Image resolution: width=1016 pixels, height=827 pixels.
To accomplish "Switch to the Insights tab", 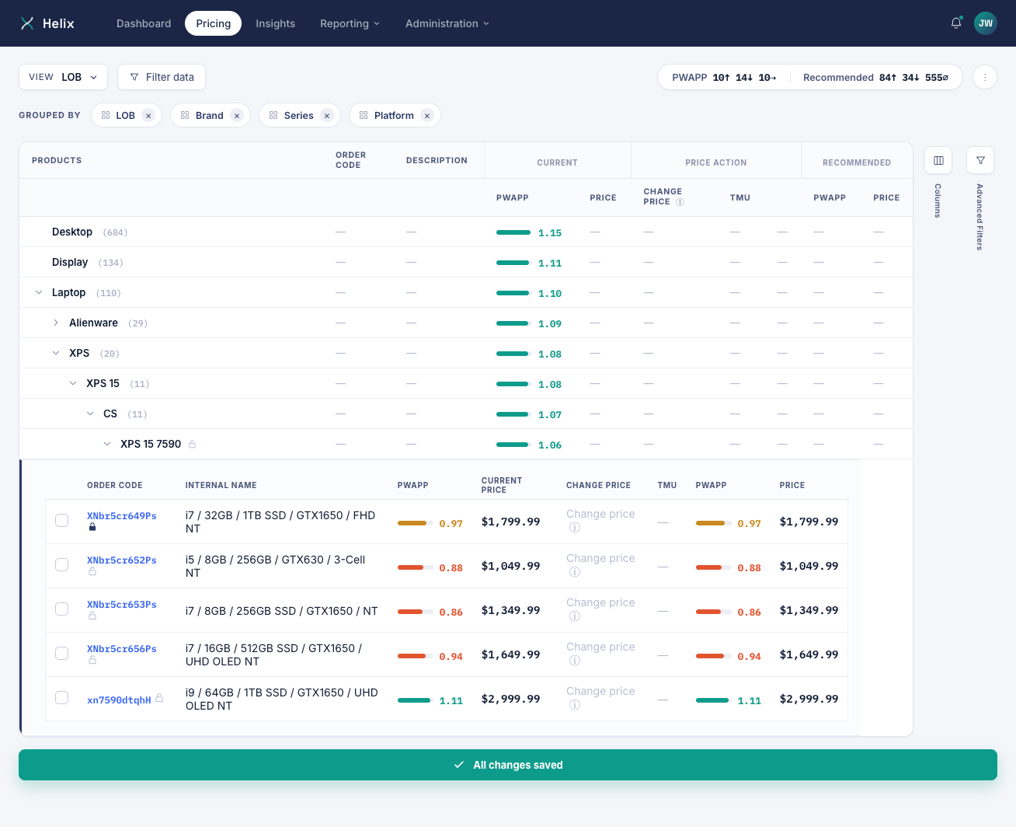I will click(x=276, y=23).
